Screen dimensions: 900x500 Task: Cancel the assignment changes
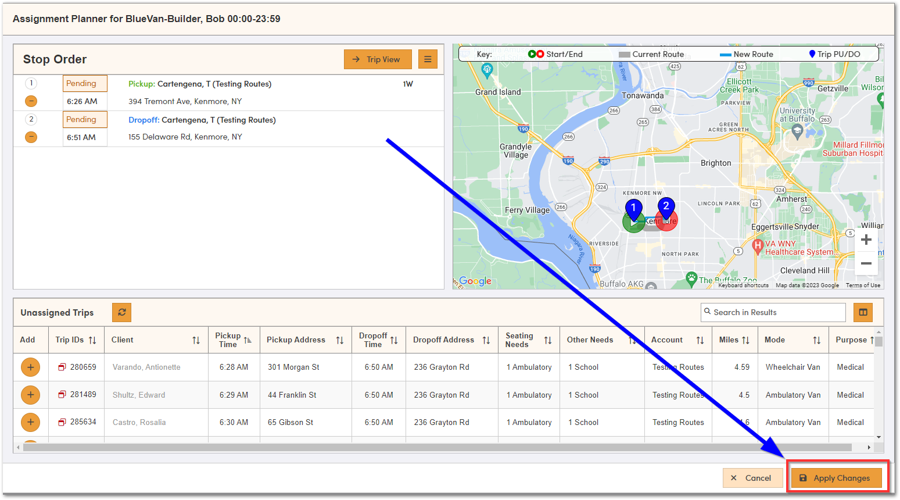(x=752, y=477)
